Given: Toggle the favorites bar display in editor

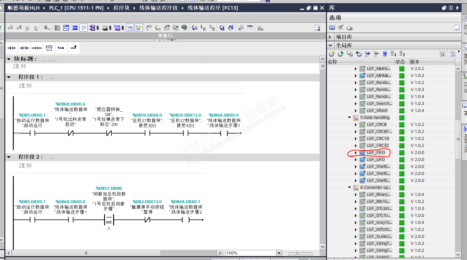Looking at the screenshot, I should (139, 28).
